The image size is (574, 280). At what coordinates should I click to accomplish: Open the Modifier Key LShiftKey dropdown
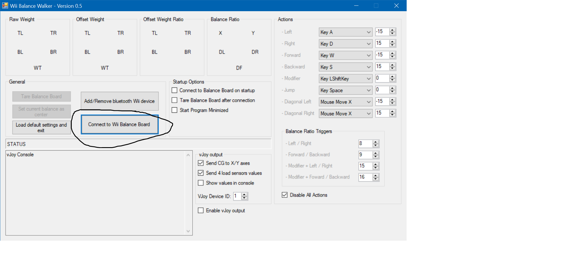[x=346, y=79]
